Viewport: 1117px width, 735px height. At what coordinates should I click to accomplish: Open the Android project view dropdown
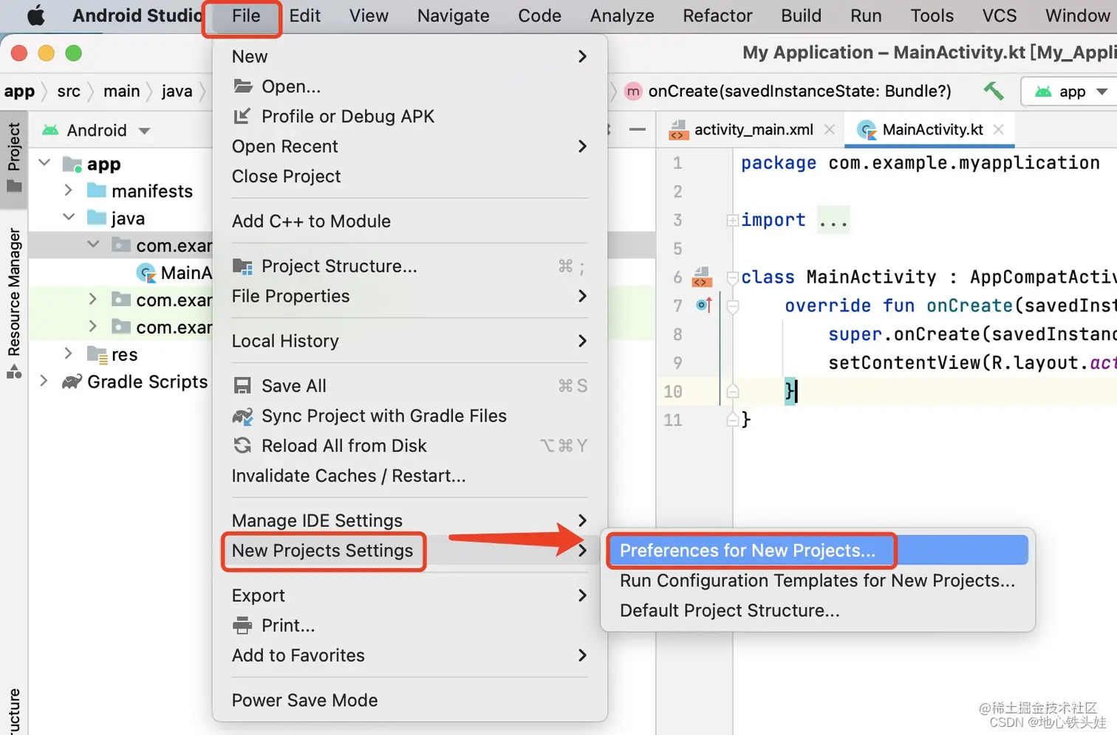point(96,131)
